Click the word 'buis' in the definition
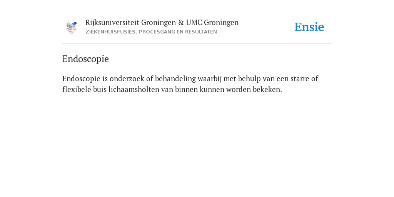394x197 pixels. click(100, 89)
